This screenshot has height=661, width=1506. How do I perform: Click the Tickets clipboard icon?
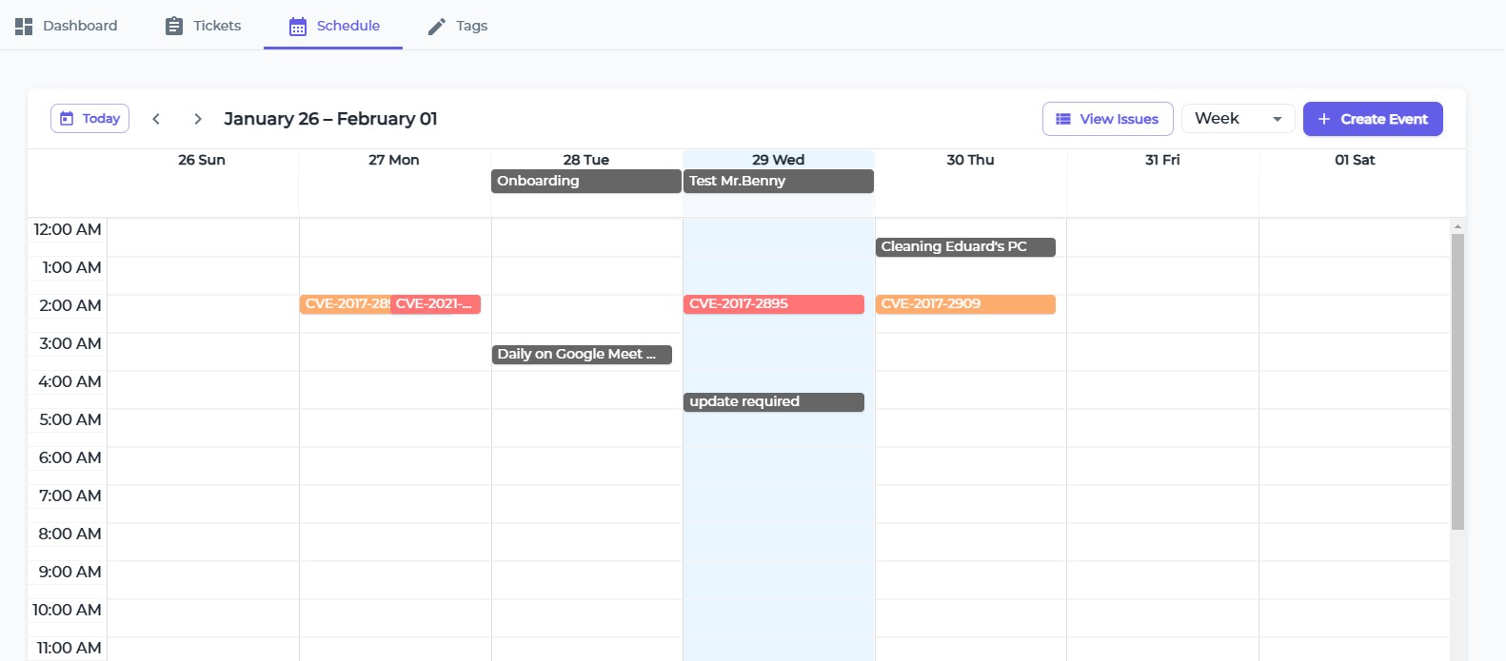[x=173, y=27]
